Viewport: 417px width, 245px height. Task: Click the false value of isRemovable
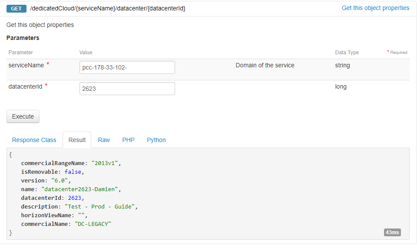[x=74, y=172]
